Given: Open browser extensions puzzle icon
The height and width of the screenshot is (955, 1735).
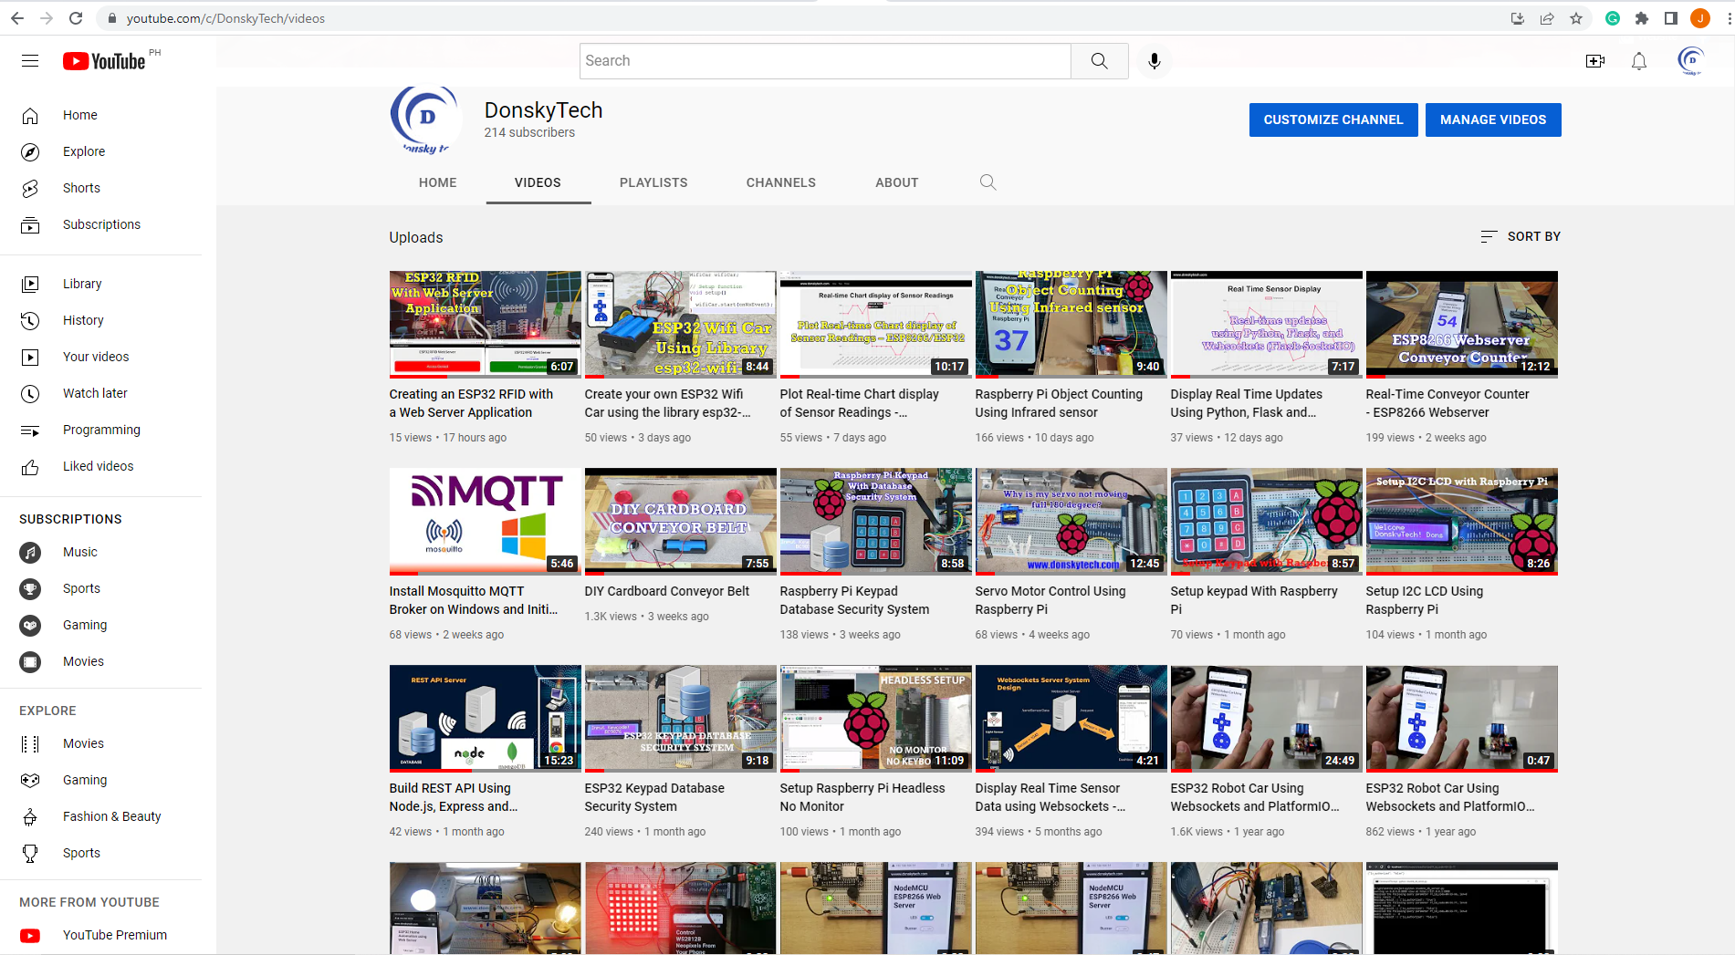Looking at the screenshot, I should coord(1642,18).
